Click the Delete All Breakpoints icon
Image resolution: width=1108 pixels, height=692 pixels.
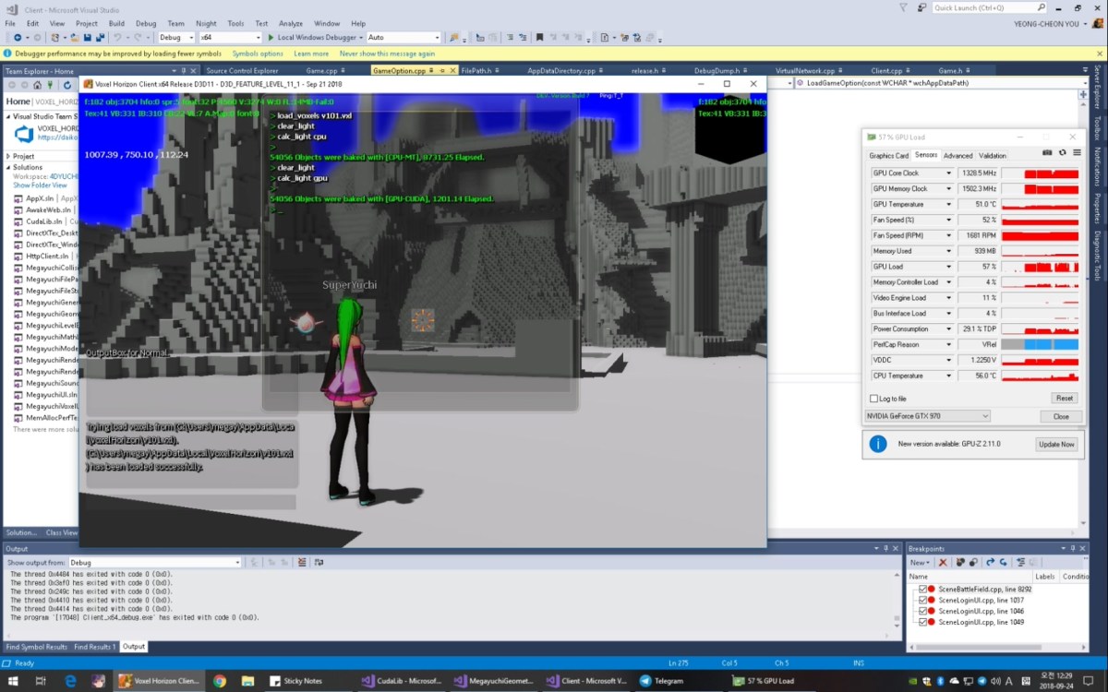coord(960,561)
